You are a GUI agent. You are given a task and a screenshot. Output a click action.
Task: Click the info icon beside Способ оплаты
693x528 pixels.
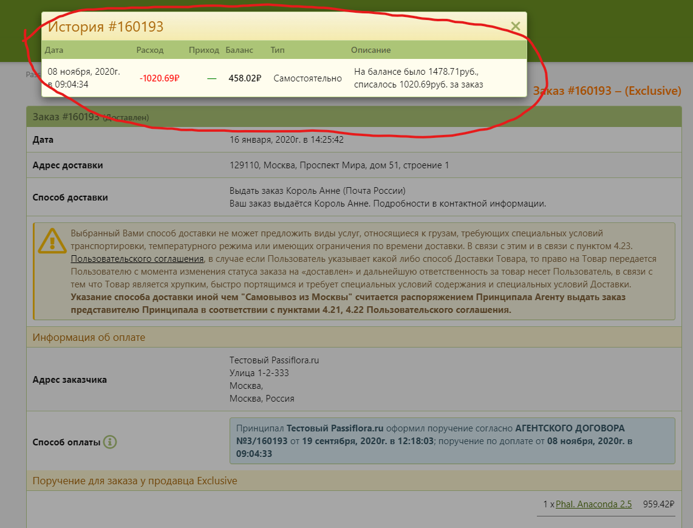click(109, 442)
